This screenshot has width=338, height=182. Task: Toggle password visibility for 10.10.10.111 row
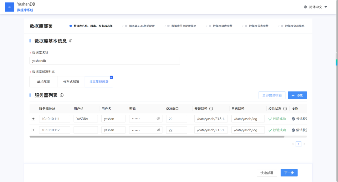pos(158,119)
